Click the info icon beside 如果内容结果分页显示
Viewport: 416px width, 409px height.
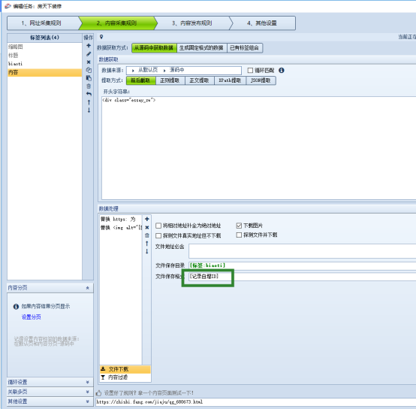coord(16,307)
